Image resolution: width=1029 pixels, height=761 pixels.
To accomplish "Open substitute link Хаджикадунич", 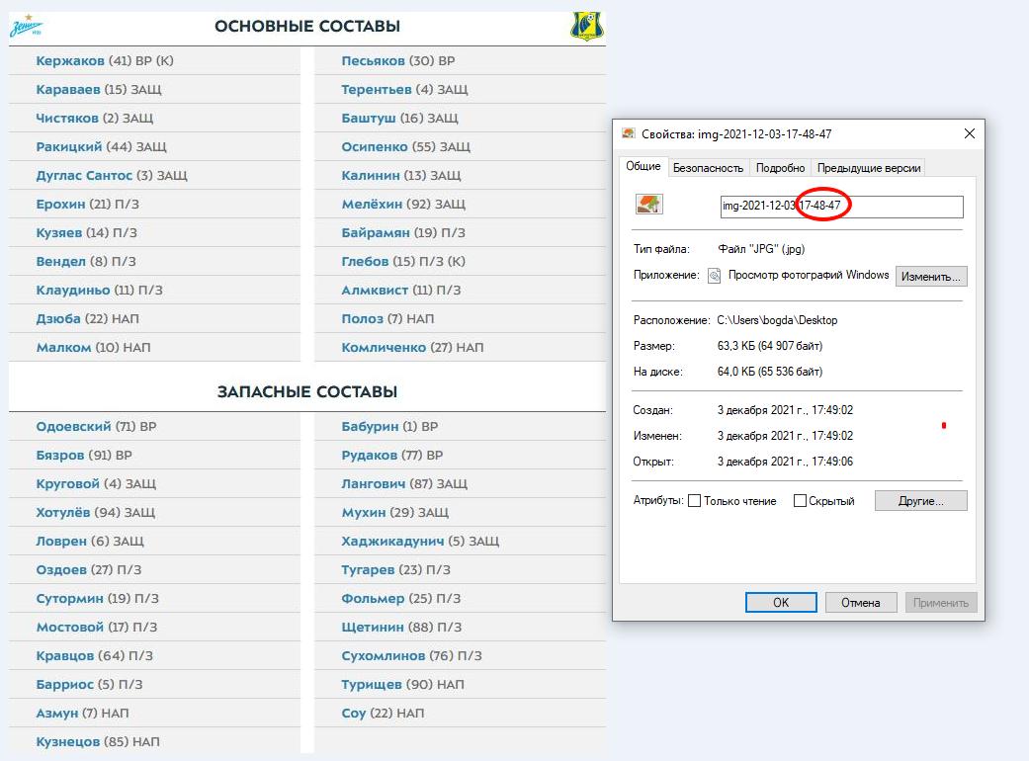I will pyautogui.click(x=392, y=542).
